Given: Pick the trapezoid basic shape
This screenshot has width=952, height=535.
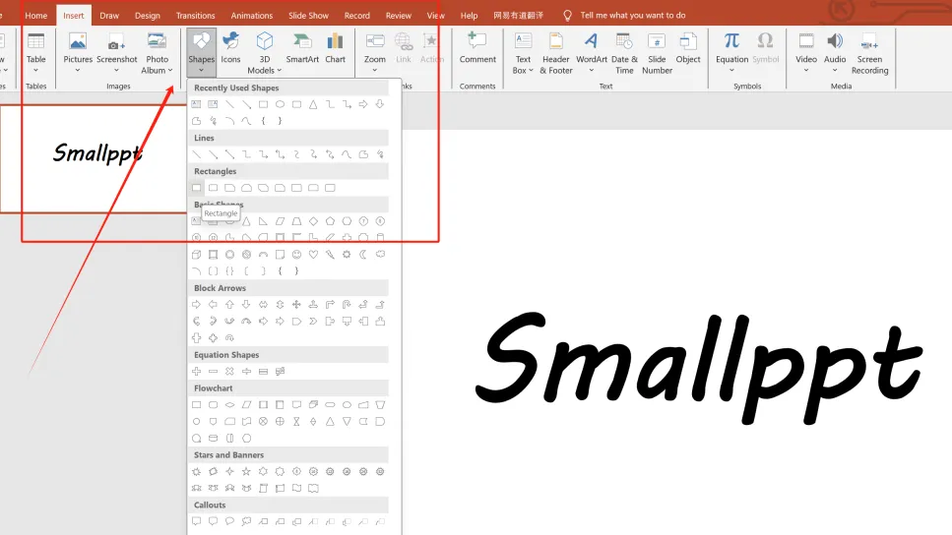Looking at the screenshot, I should tap(296, 221).
